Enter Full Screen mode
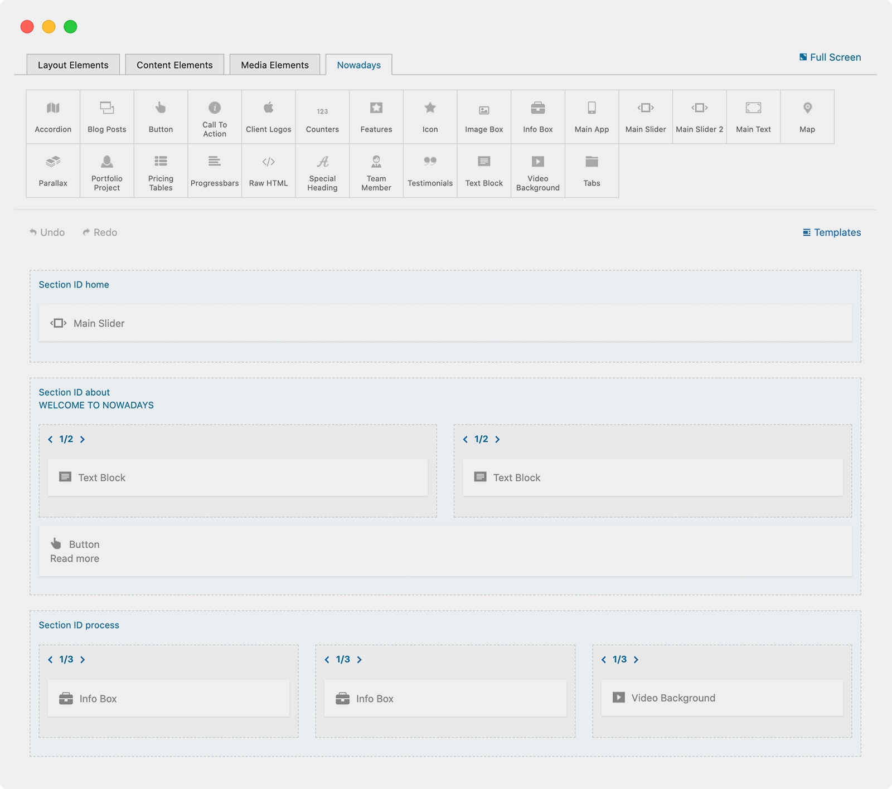892x789 pixels. click(x=830, y=57)
